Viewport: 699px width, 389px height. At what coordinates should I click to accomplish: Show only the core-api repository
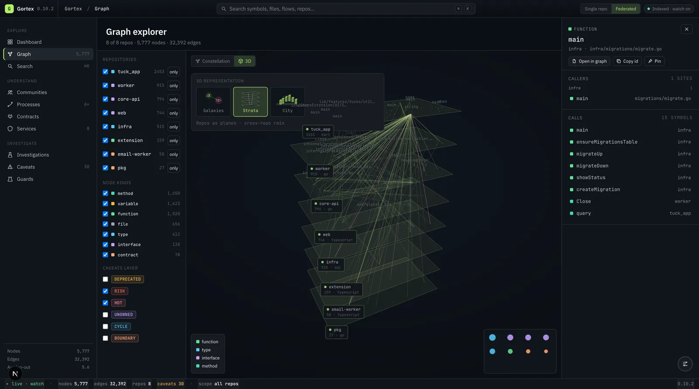click(x=174, y=100)
